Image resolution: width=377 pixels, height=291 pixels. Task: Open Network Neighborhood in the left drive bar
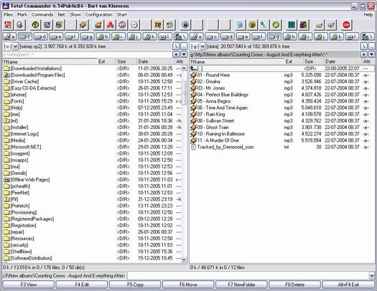(x=181, y=37)
